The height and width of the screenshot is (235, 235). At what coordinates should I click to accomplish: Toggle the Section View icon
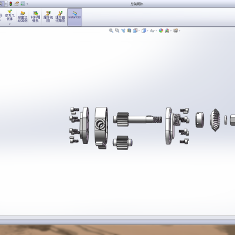click(129, 31)
